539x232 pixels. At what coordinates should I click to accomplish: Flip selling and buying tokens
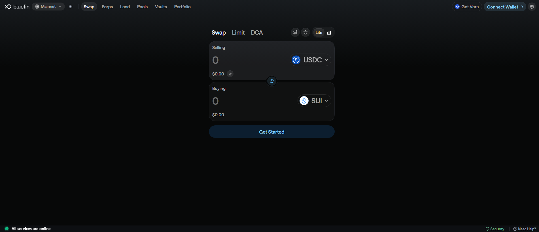272,81
